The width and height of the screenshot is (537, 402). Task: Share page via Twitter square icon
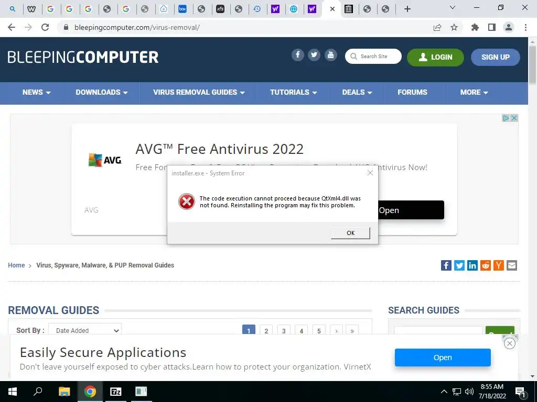[459, 265]
